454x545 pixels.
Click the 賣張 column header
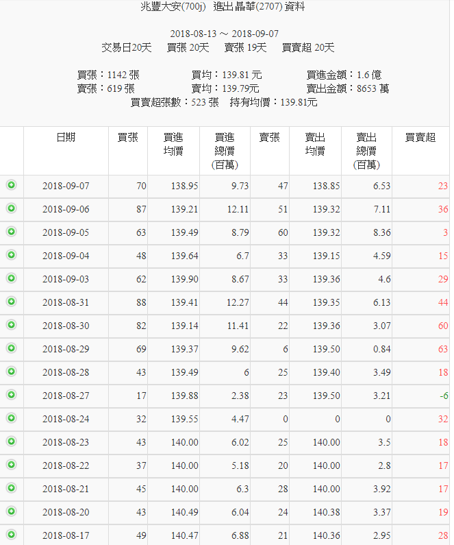(x=269, y=137)
